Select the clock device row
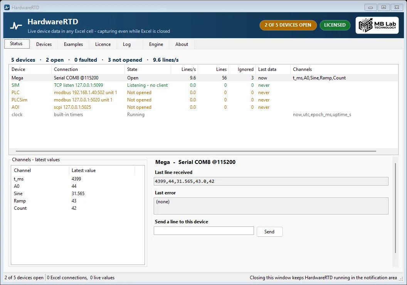Viewport: 407px width, 285px height. pyautogui.click(x=203, y=114)
